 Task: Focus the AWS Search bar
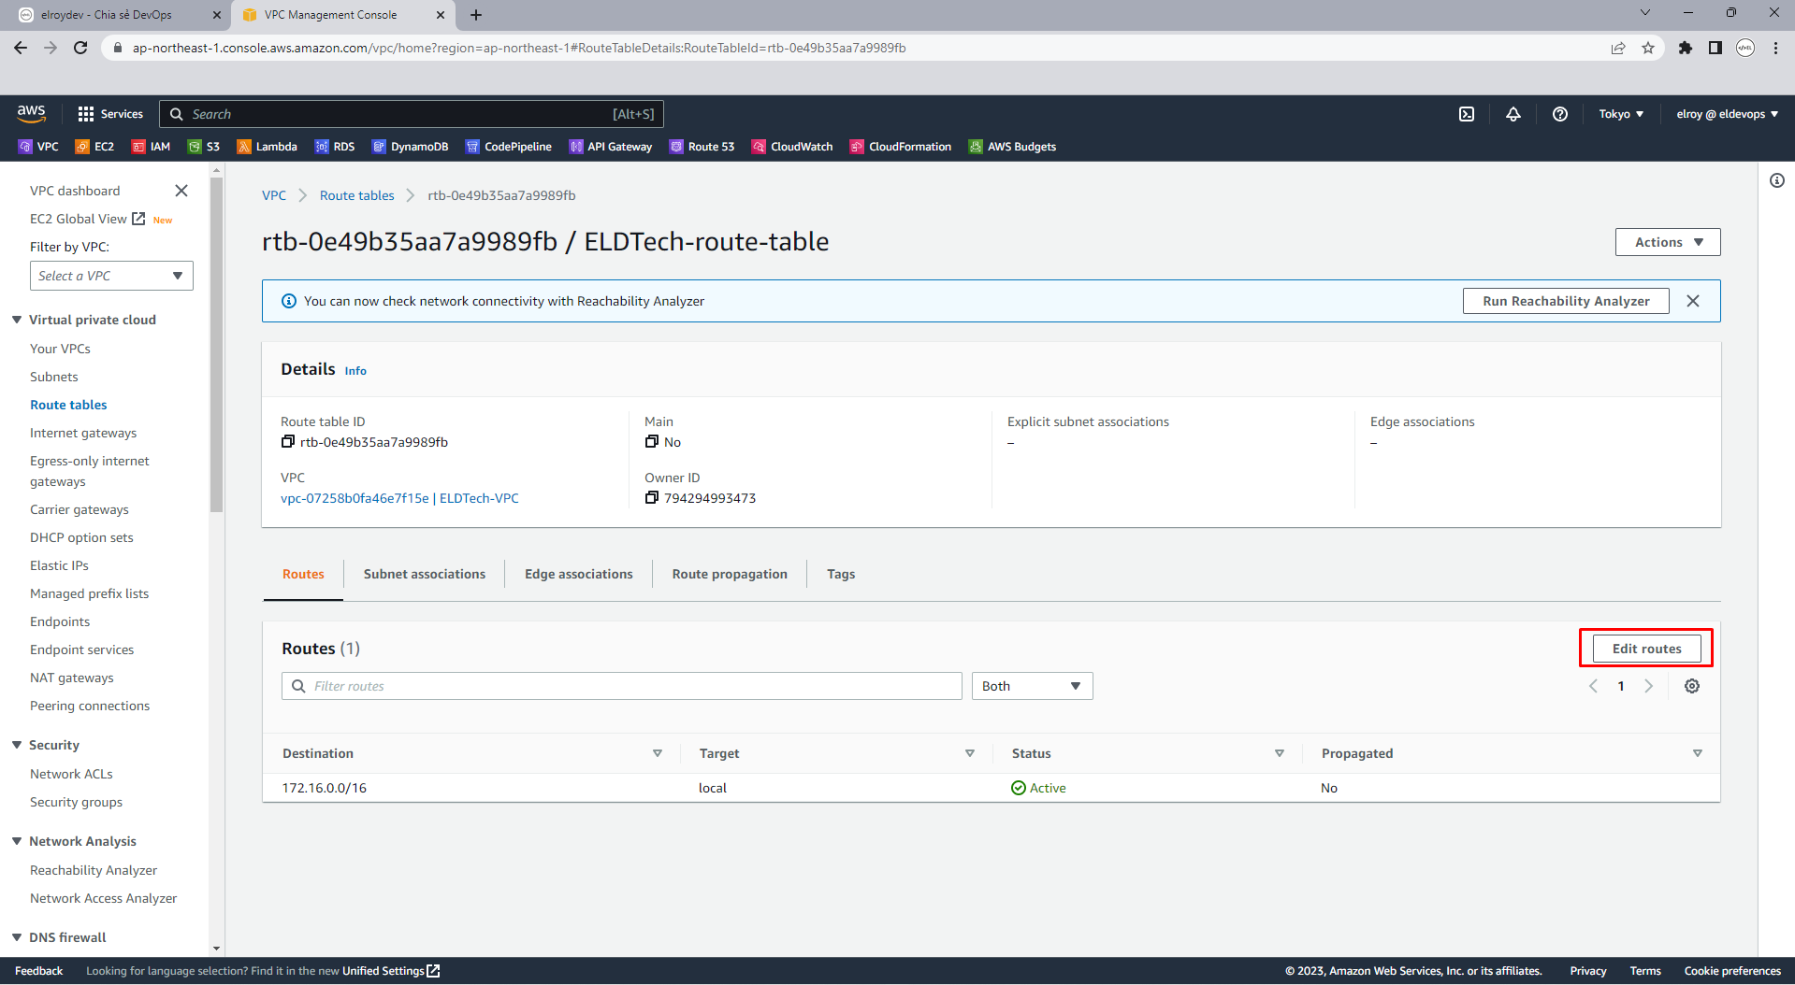coord(412,114)
